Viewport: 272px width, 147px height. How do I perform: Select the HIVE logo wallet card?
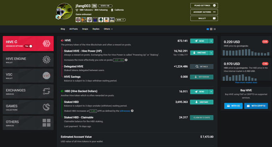tap(28, 43)
